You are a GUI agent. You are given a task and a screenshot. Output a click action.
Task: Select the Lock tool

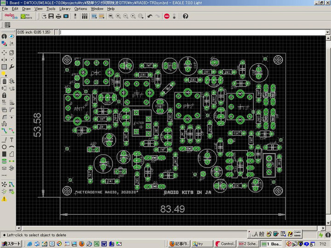pyautogui.click(x=4, y=96)
